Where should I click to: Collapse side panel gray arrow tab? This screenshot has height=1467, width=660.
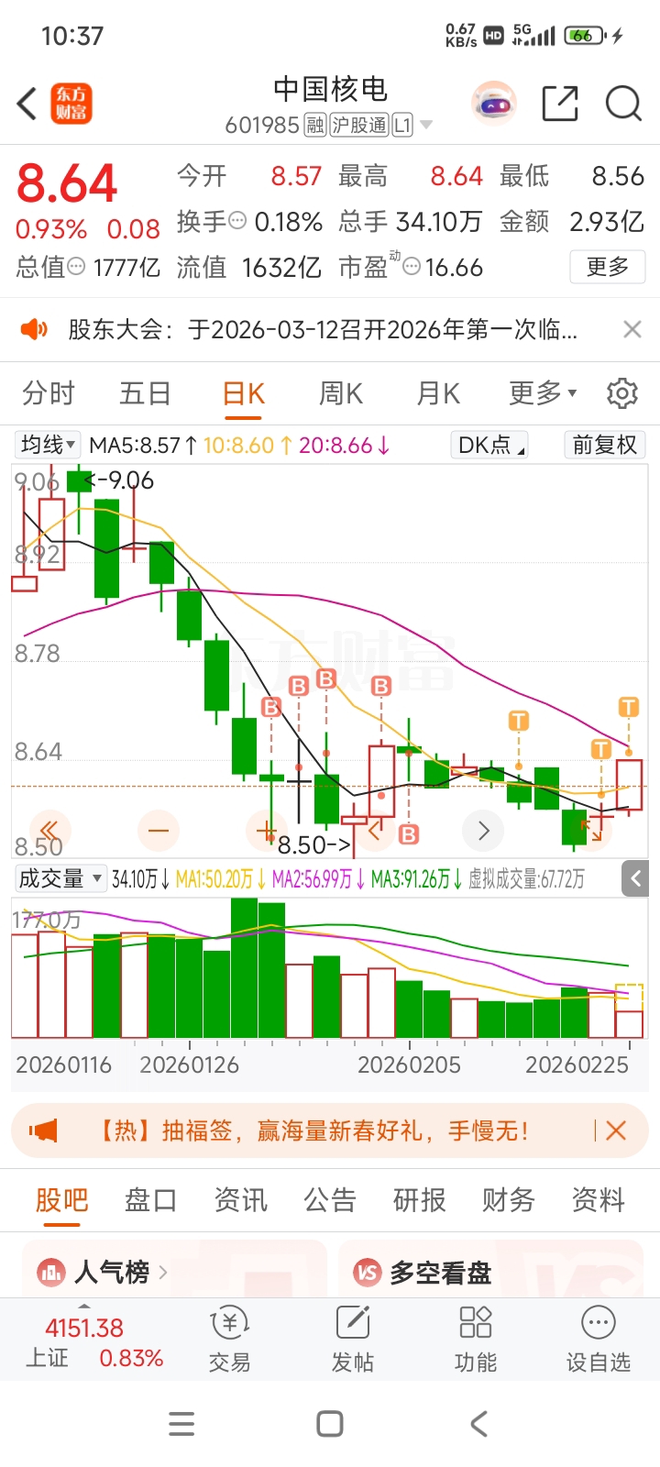click(635, 879)
